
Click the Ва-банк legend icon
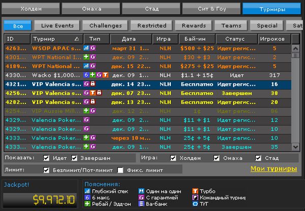141,203
